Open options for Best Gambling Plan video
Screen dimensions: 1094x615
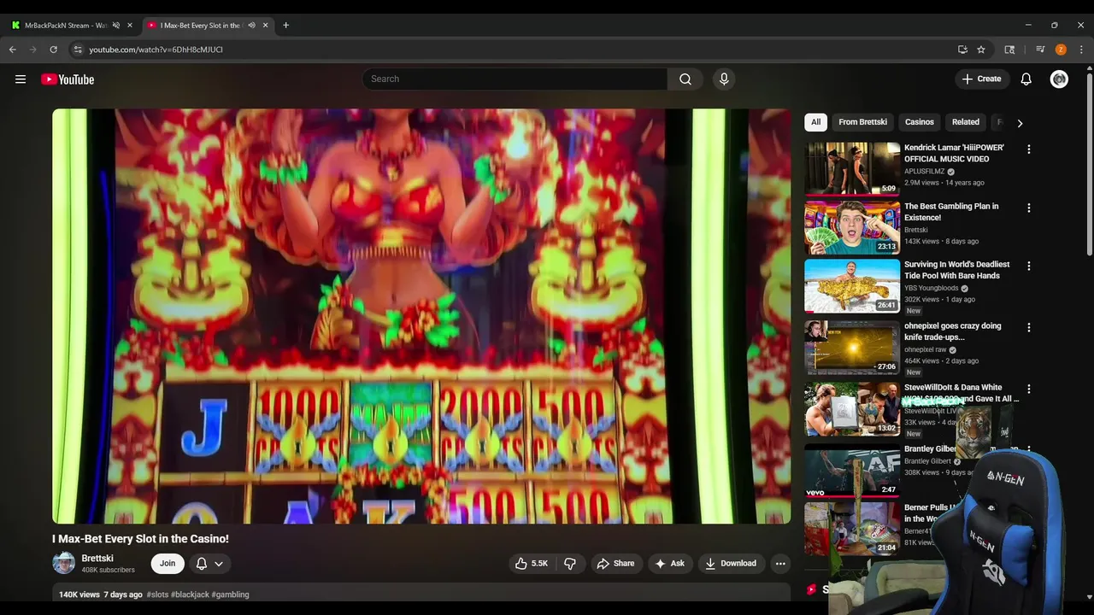click(1029, 208)
